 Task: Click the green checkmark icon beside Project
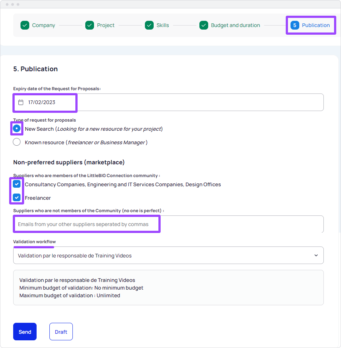[x=90, y=25]
